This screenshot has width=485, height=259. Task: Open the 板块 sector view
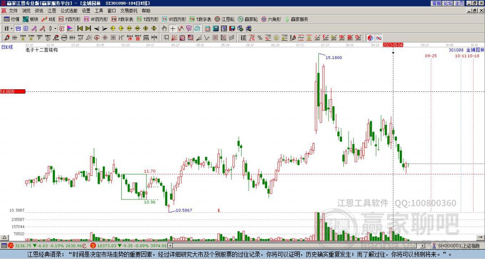click(31, 19)
